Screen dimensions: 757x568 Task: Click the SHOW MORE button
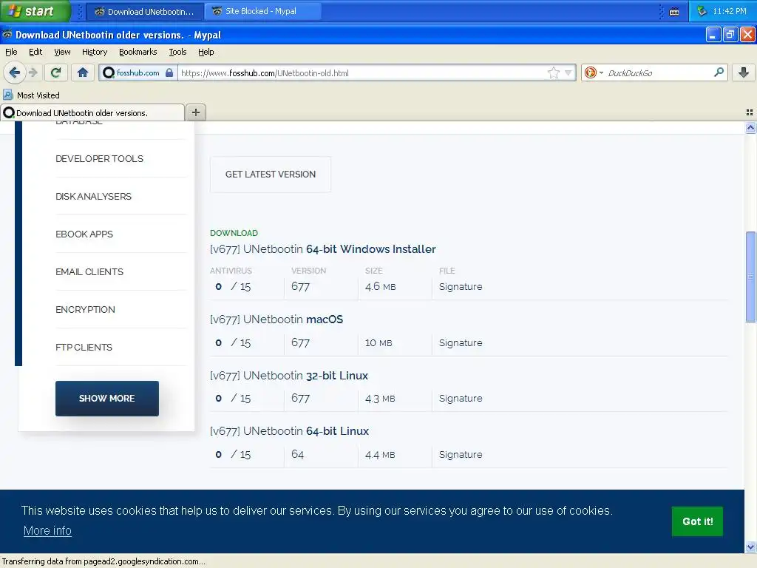click(106, 399)
